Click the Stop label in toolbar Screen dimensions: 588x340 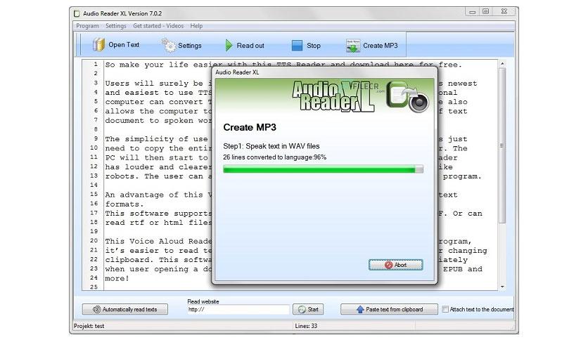[314, 45]
